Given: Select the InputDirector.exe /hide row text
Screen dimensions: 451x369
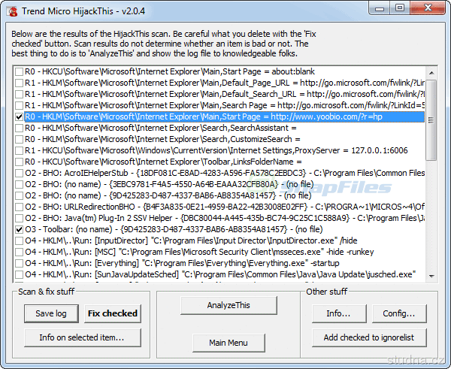Looking at the screenshot, I should point(191,240).
